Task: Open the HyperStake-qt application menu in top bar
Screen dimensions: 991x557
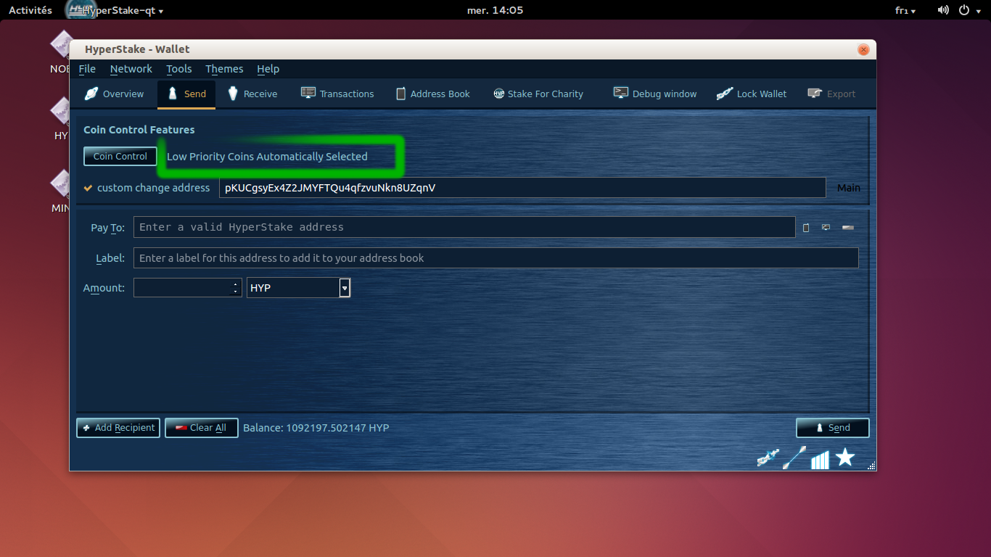Action: point(116,10)
